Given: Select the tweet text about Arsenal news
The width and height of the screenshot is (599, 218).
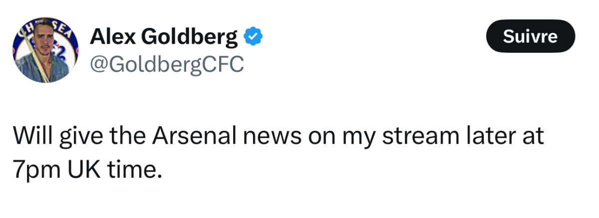Looking at the screenshot, I should [x=278, y=153].
